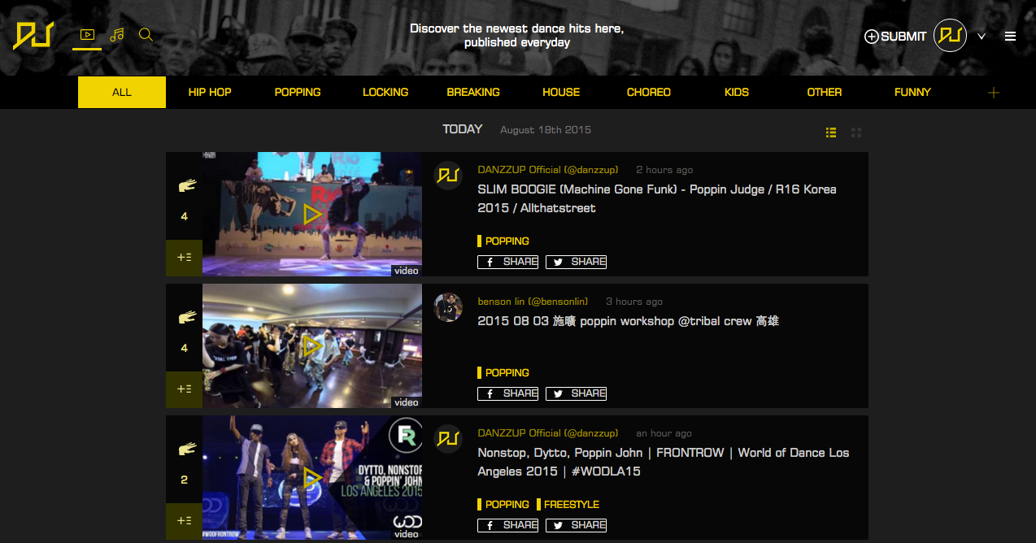
Task: Add Nonstop, Dytto video to playlist
Action: click(185, 521)
